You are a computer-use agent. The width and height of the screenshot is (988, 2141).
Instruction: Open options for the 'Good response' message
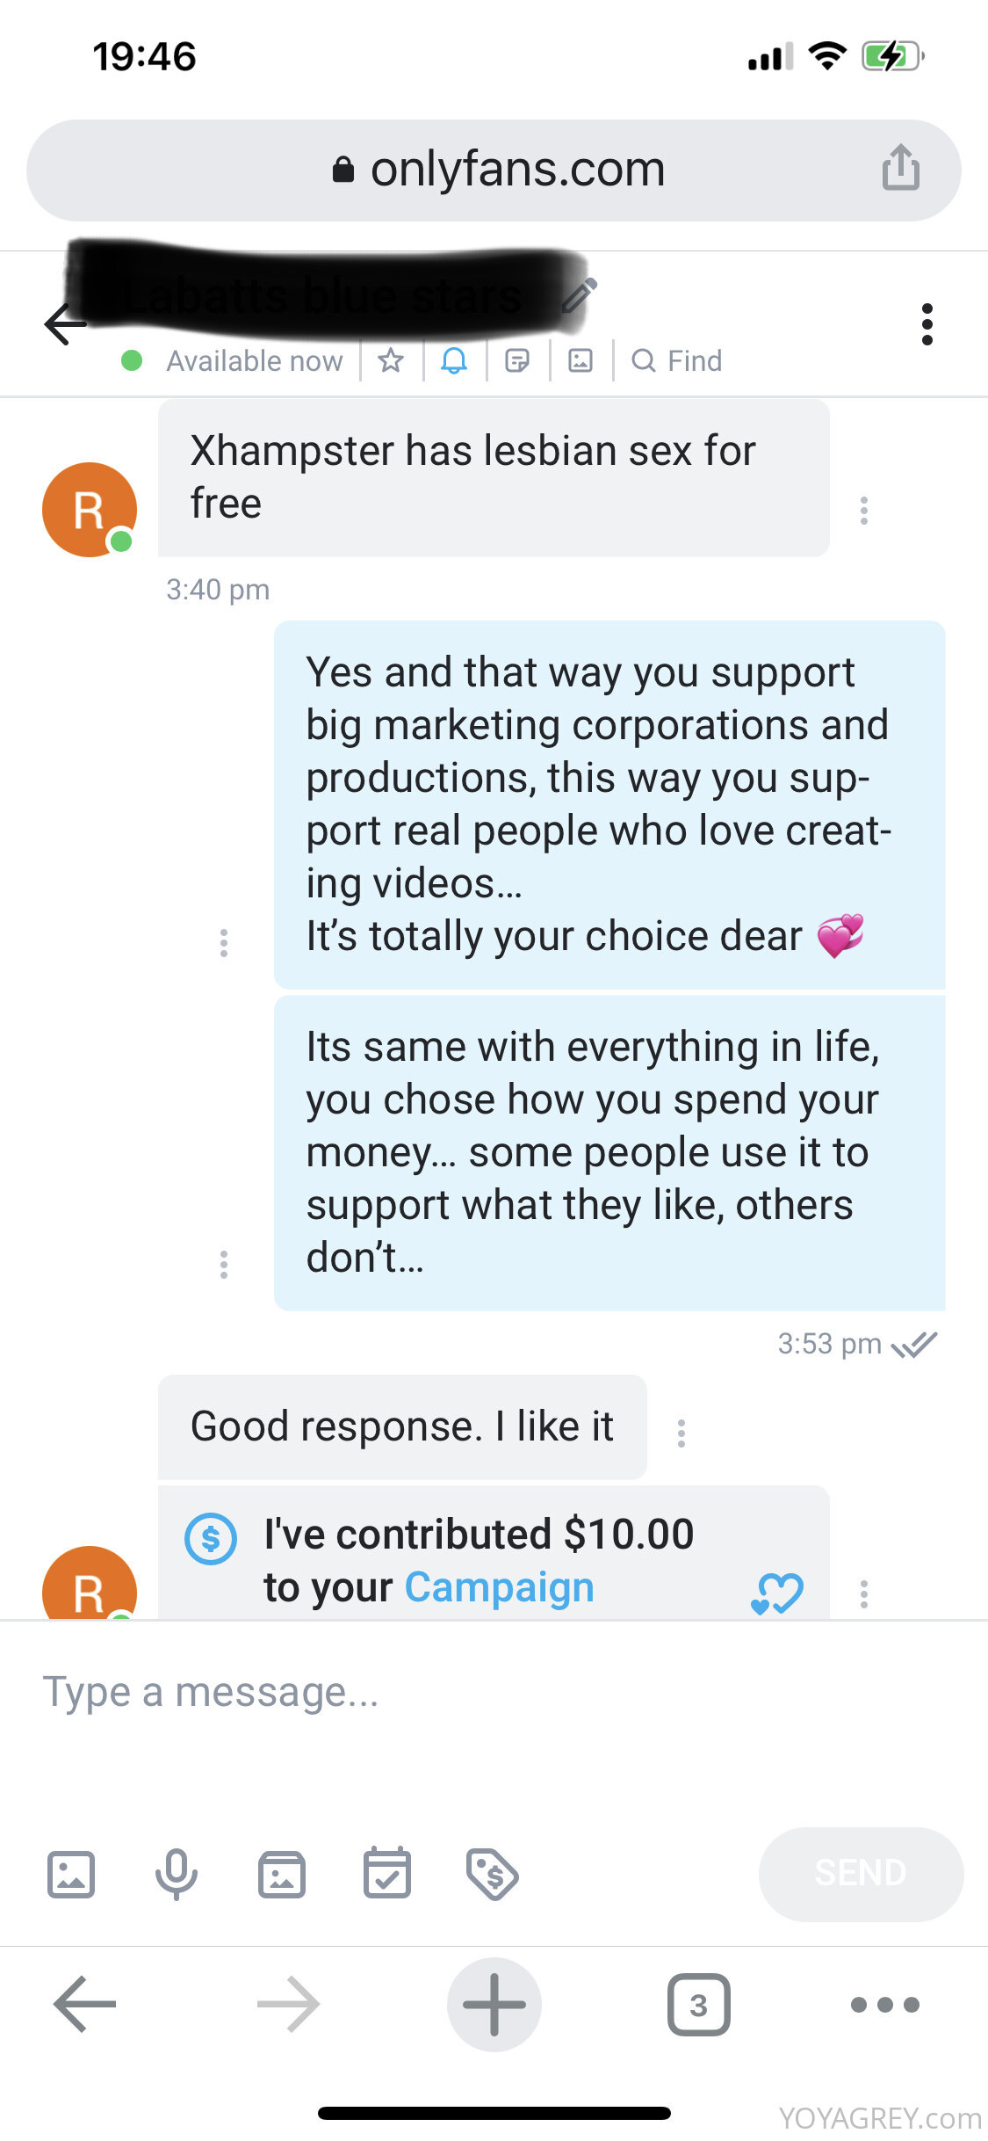coord(682,1433)
